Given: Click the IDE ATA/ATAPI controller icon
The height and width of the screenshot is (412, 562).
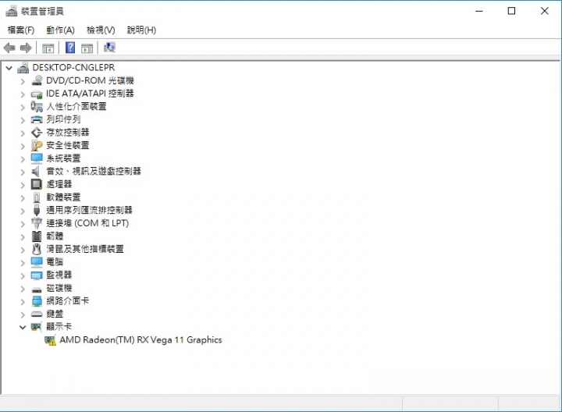Looking at the screenshot, I should point(37,94).
